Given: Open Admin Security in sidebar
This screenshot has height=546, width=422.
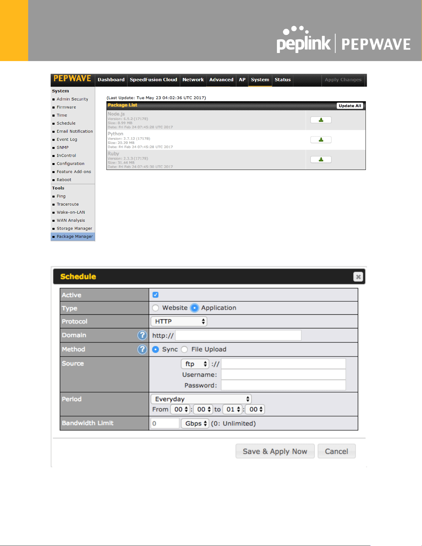Looking at the screenshot, I should [72, 99].
